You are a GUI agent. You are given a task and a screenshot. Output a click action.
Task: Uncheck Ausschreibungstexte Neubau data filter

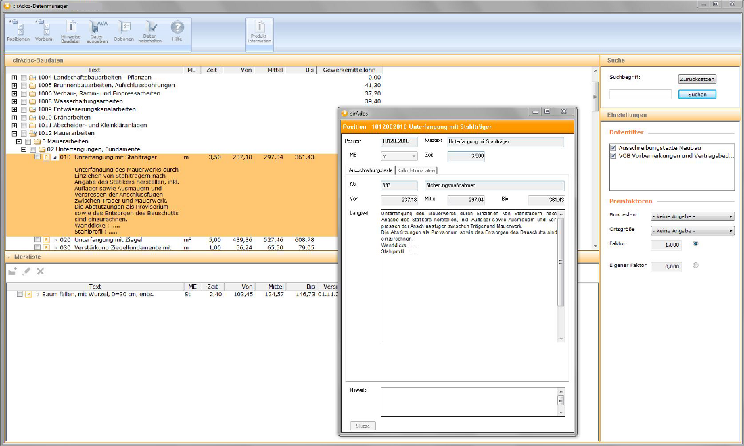[x=613, y=147]
